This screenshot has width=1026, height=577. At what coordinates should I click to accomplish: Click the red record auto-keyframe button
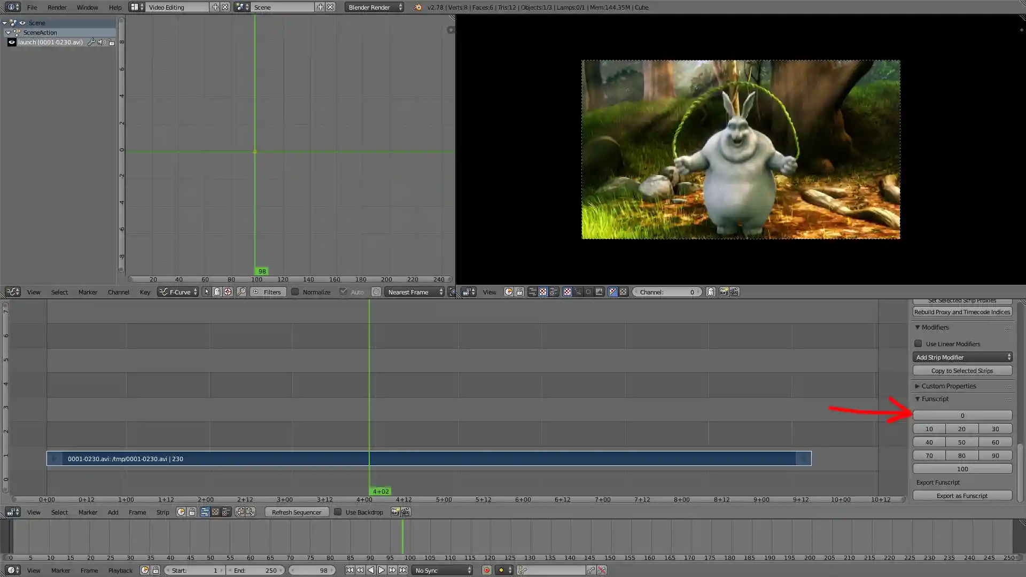[486, 570]
